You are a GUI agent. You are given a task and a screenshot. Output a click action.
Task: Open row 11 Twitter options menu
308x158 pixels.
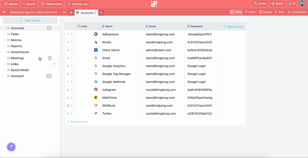(72, 113)
